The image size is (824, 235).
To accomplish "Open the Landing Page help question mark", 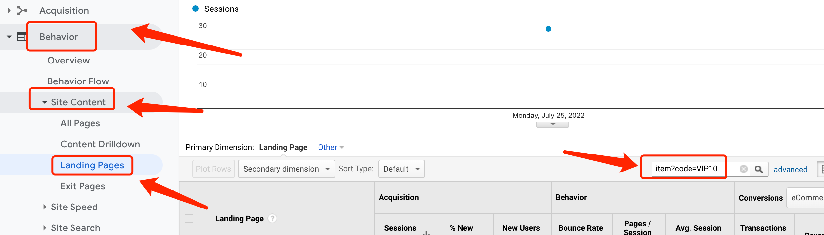I will coord(272,218).
